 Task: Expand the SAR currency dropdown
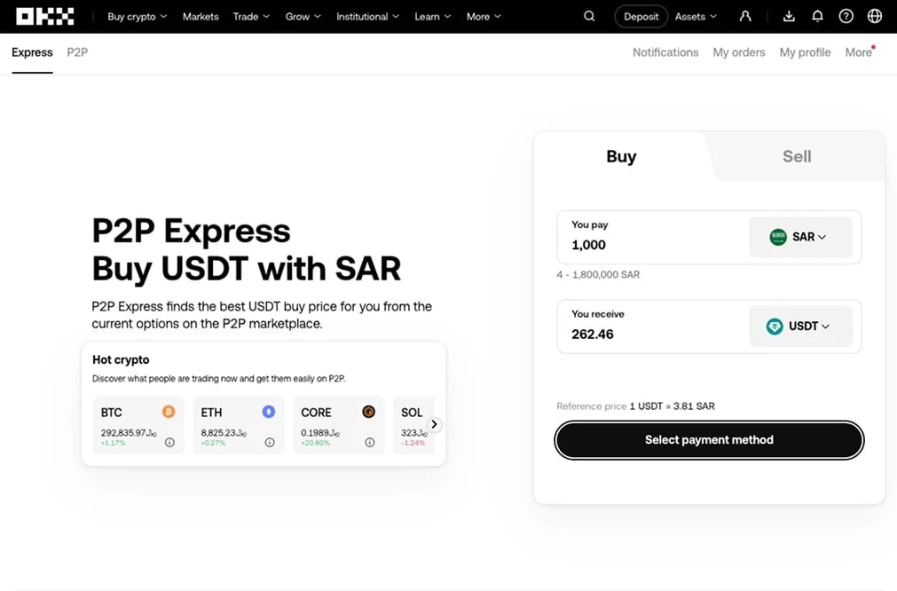[800, 237]
